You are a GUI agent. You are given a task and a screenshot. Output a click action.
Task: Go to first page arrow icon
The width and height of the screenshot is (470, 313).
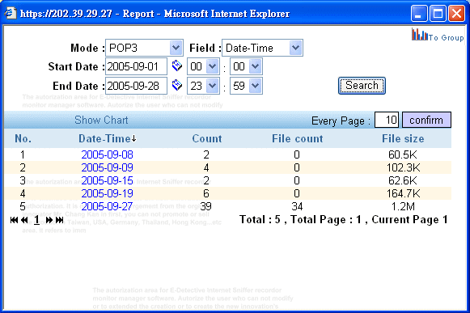click(x=14, y=220)
